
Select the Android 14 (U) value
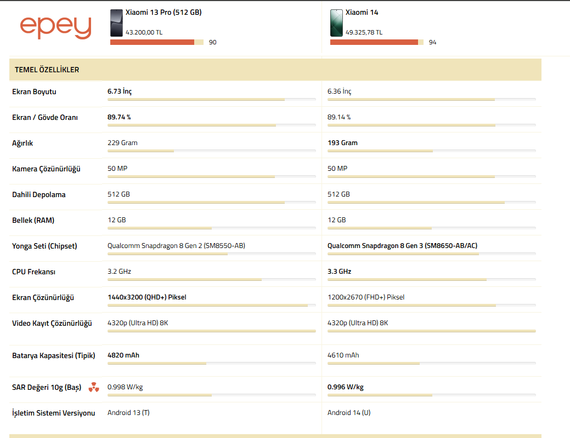(x=349, y=413)
